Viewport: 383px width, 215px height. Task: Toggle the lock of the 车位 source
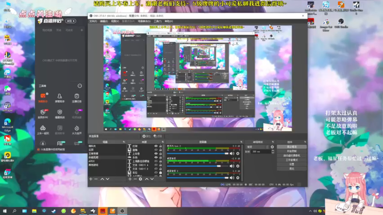coord(160,172)
